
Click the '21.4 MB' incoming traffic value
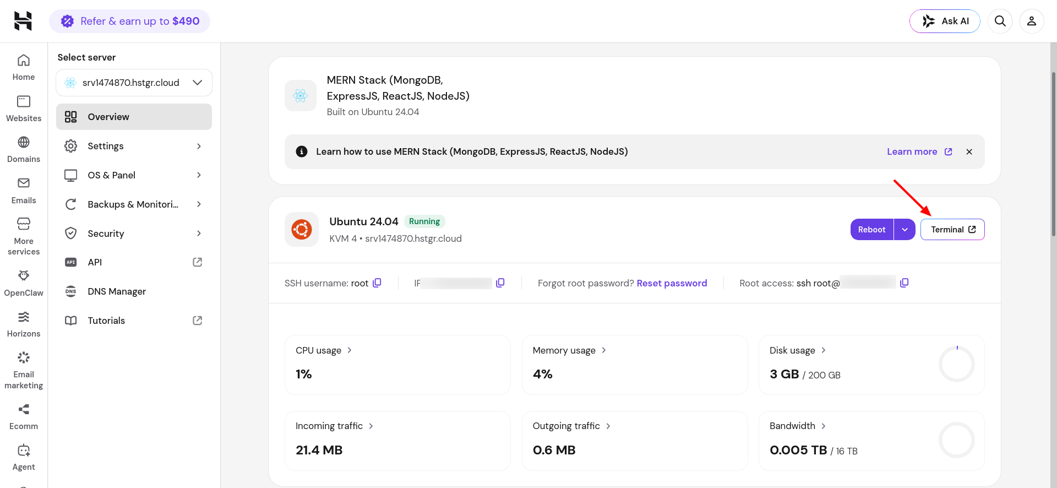tap(319, 450)
